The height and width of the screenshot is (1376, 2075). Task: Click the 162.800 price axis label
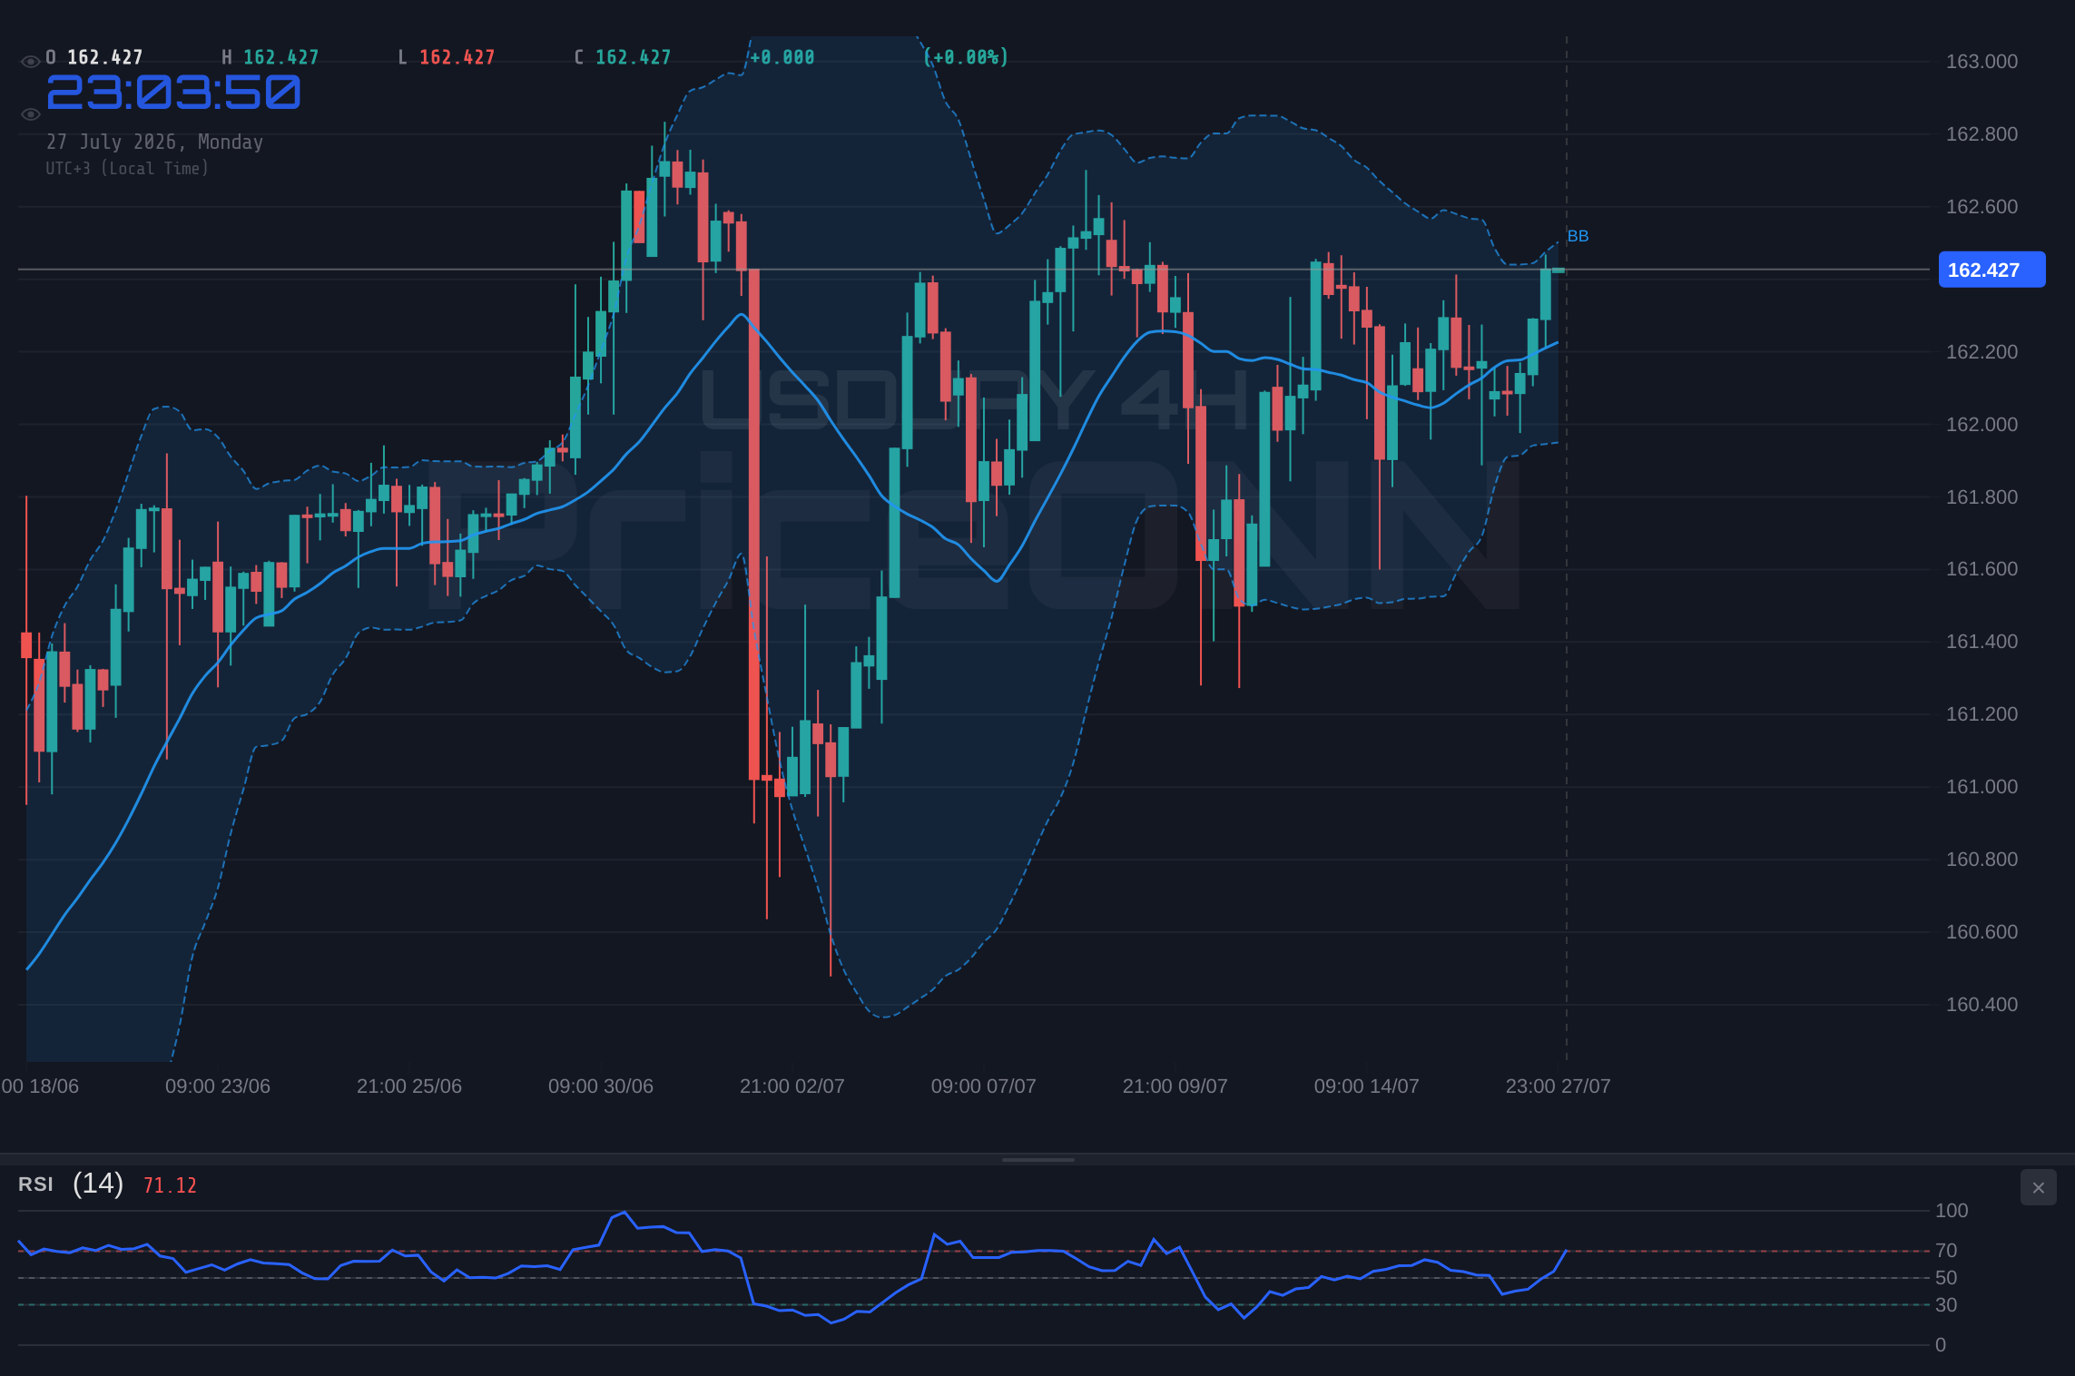point(1982,134)
